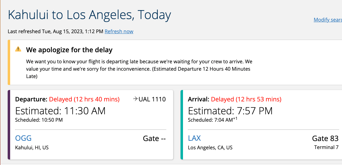Viewport: 342px width, 165px height.
Task: Click the Gate 83 arrival label
Action: (325, 139)
